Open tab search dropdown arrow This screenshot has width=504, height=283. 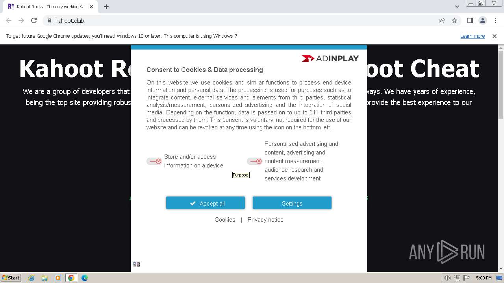coord(457,6)
